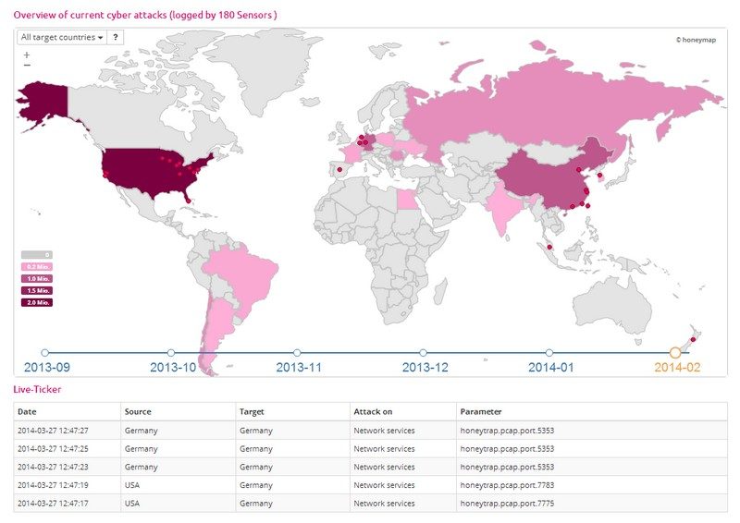
Task: Select the 2013-10 timeline point
Action: pos(170,352)
